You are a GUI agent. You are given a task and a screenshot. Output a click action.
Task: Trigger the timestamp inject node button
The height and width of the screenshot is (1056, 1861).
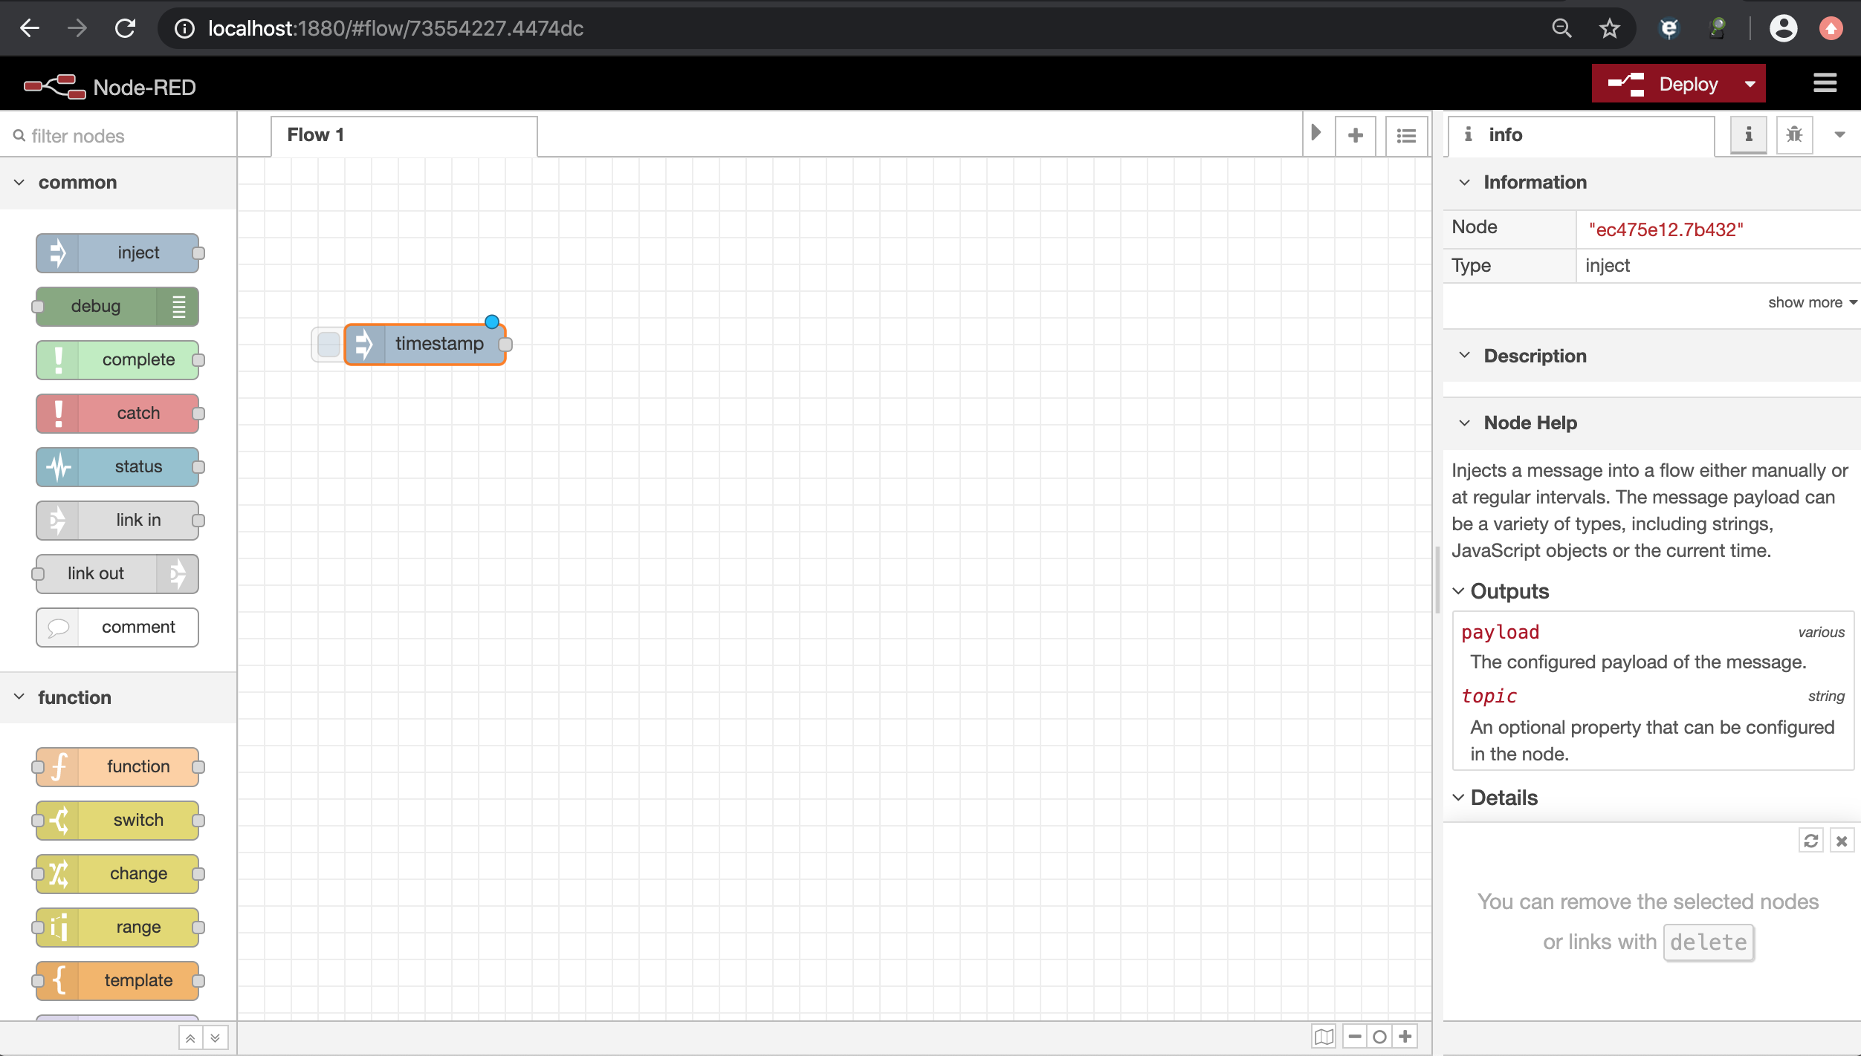click(x=328, y=345)
